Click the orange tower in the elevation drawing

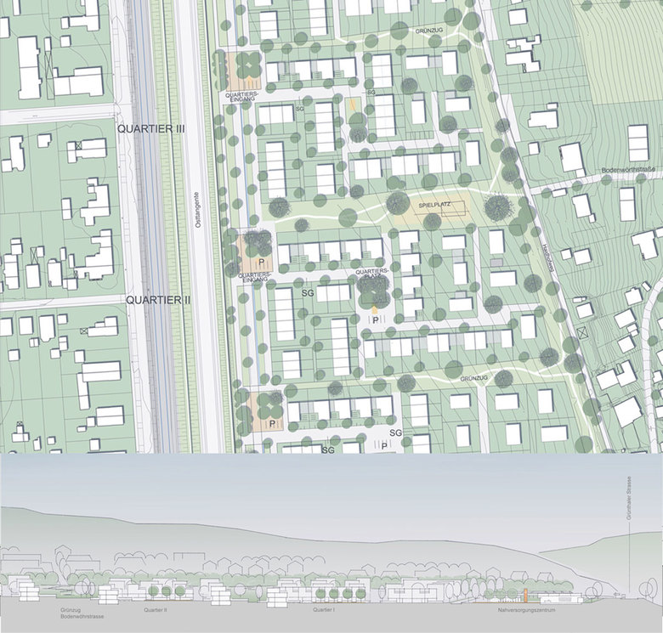click(525, 595)
